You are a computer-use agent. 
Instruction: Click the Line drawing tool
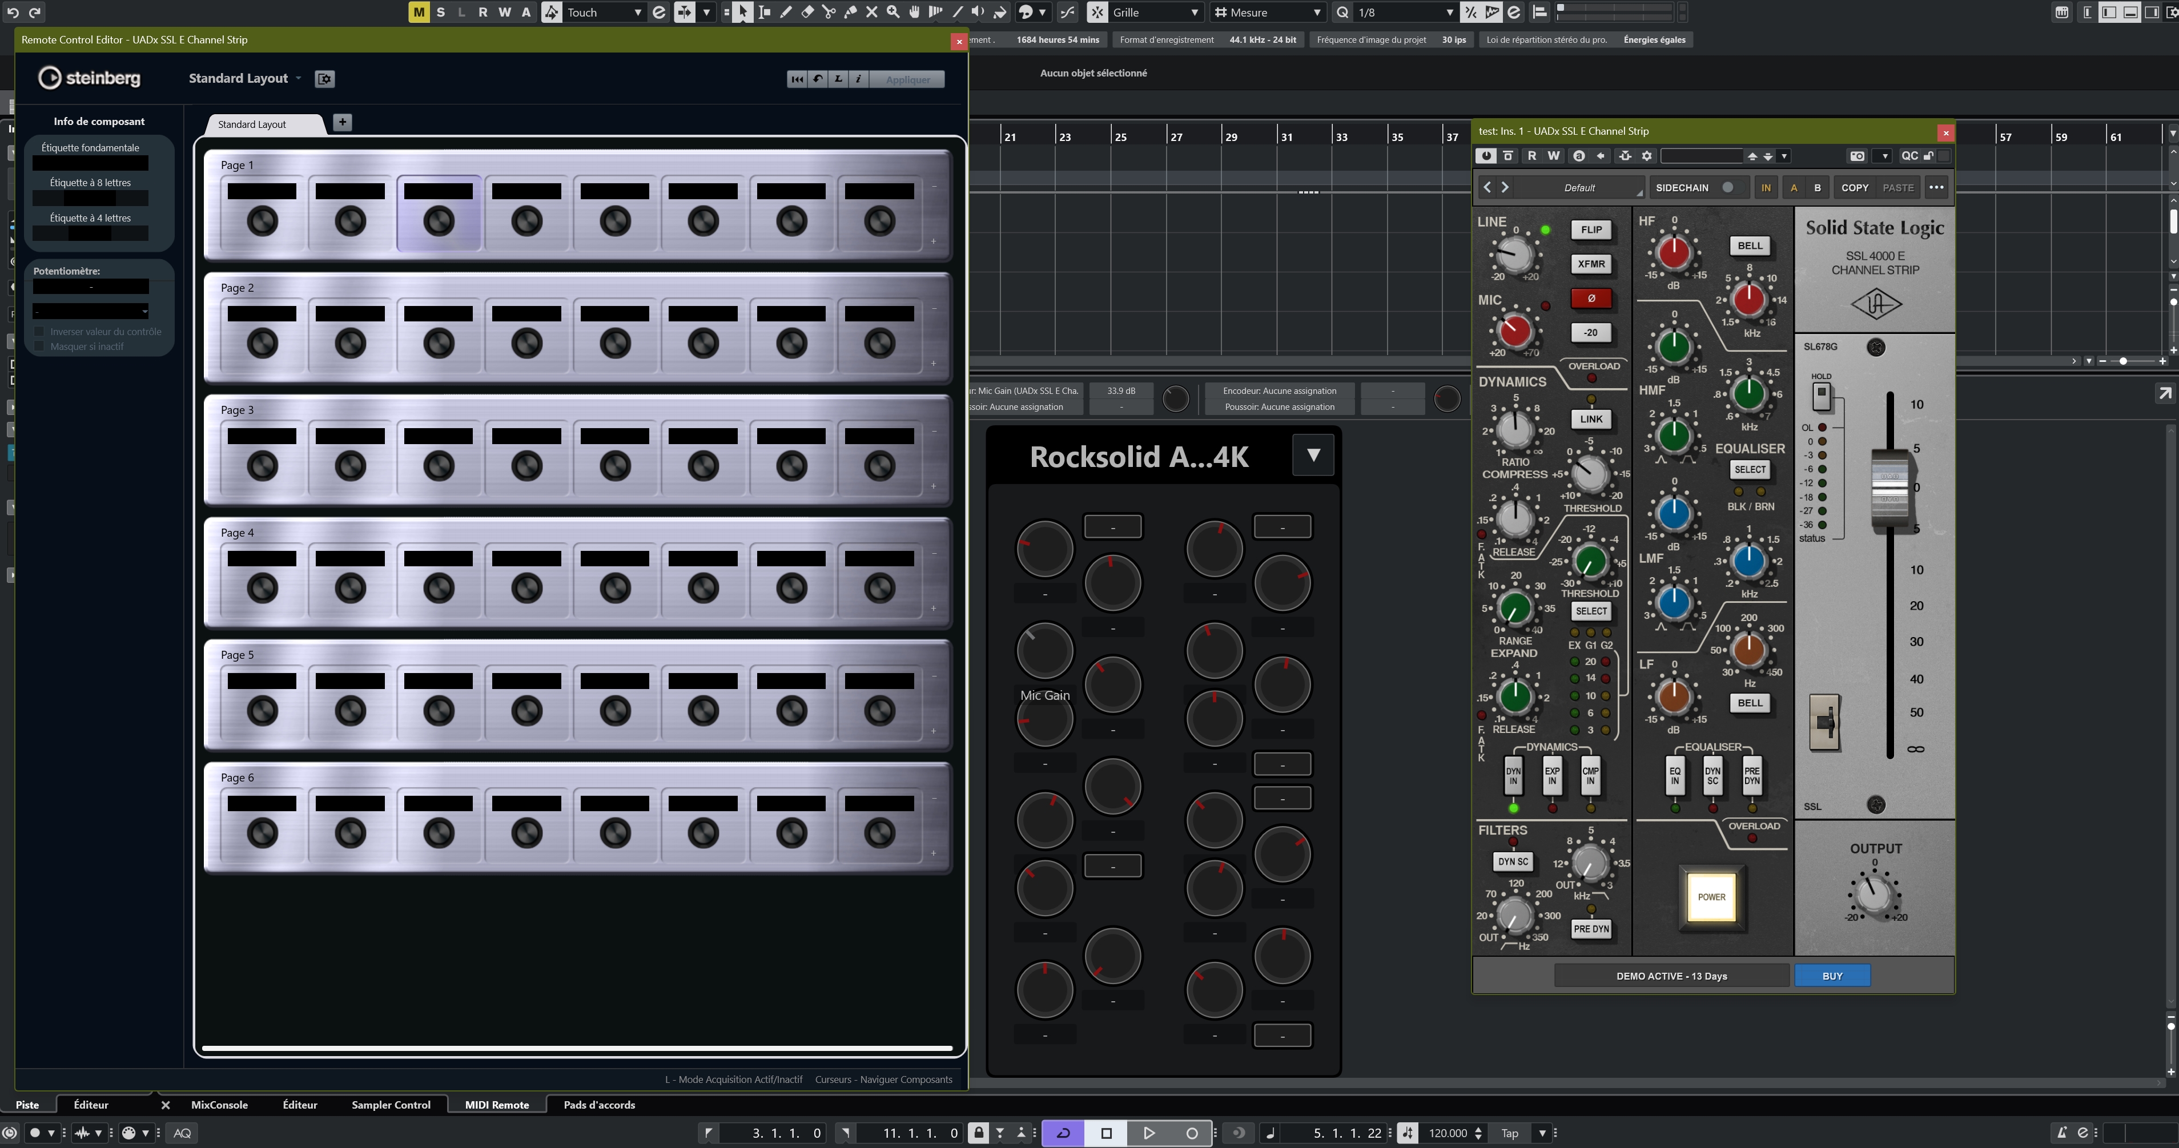point(958,12)
